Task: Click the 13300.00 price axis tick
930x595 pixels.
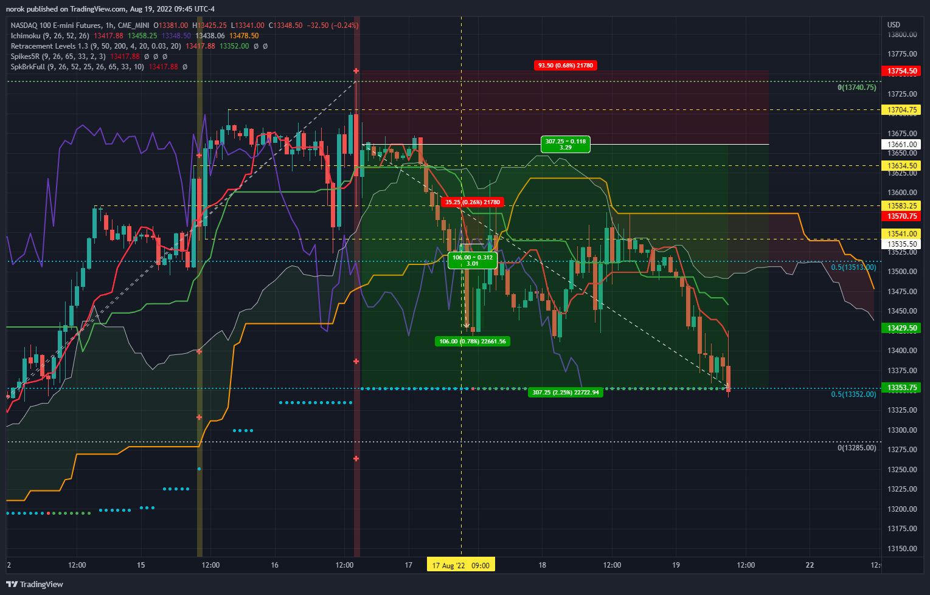Action: point(902,430)
